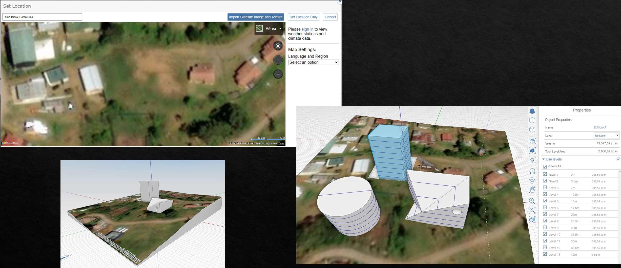Uncheck the Level 6 checkbox
This screenshot has height=268, width=621.
[545, 208]
